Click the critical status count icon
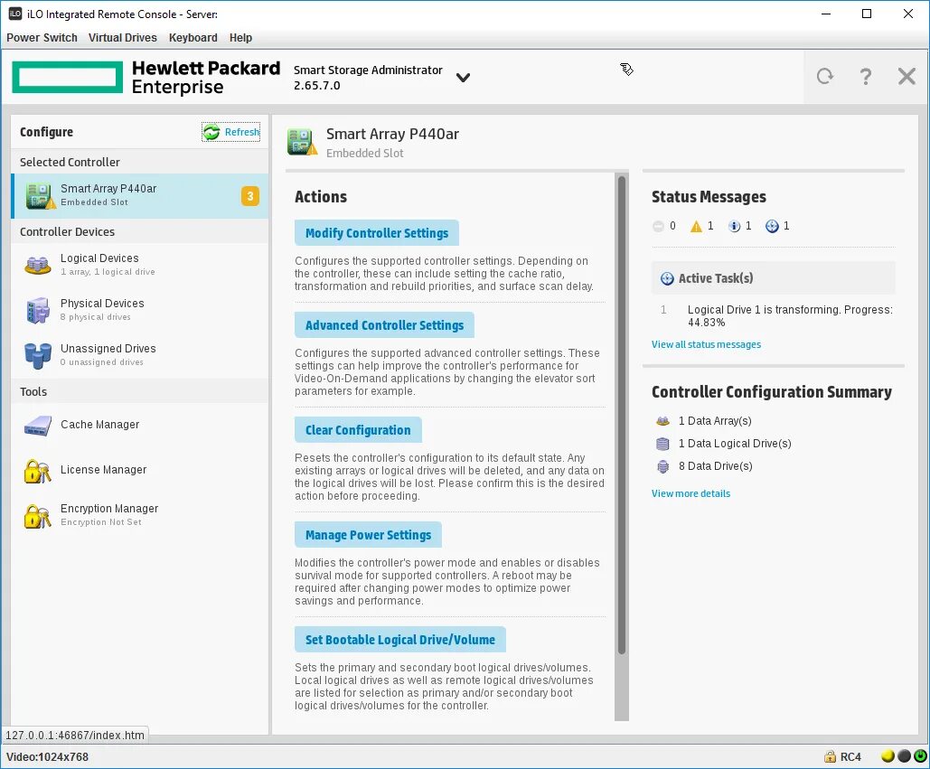The height and width of the screenshot is (769, 930). (x=658, y=226)
